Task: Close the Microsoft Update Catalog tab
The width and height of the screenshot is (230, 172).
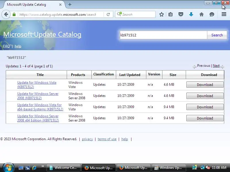Action: 60,5
